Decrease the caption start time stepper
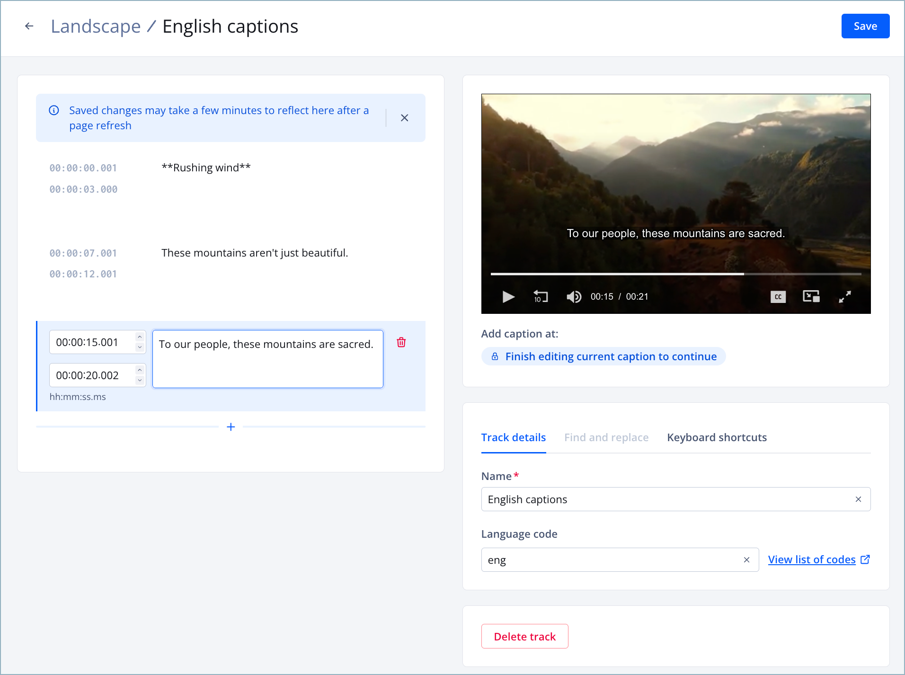The width and height of the screenshot is (905, 675). [140, 347]
